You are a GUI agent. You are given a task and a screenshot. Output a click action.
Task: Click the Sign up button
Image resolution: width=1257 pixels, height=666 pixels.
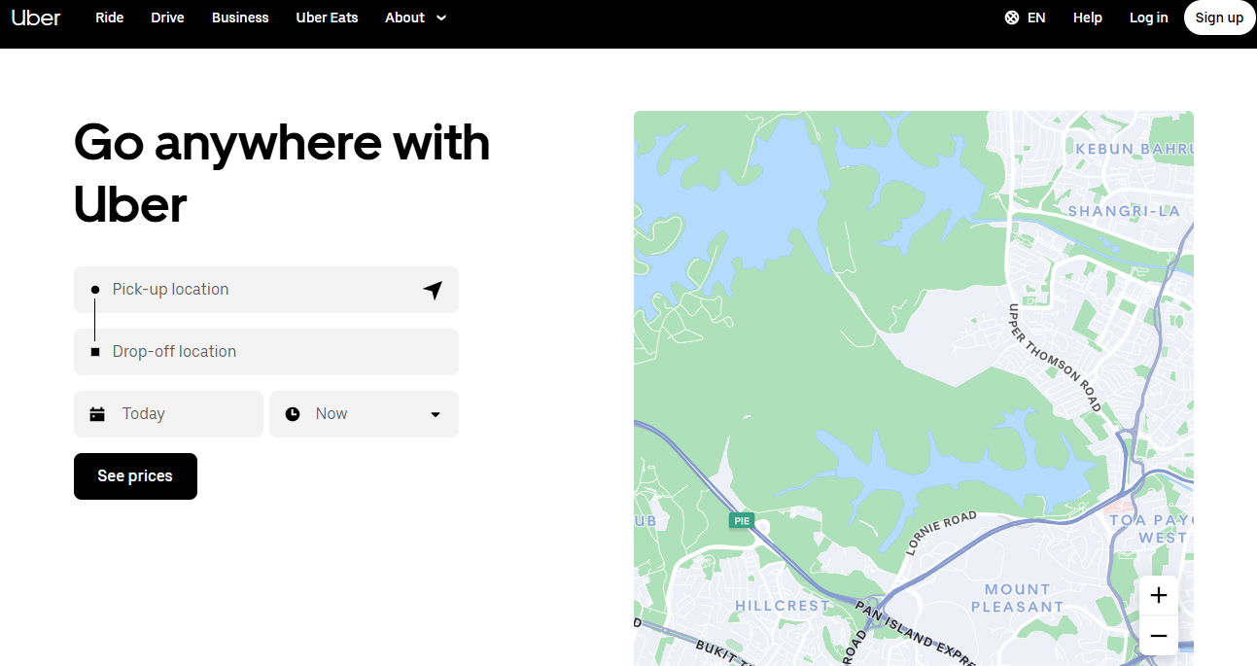point(1219,17)
